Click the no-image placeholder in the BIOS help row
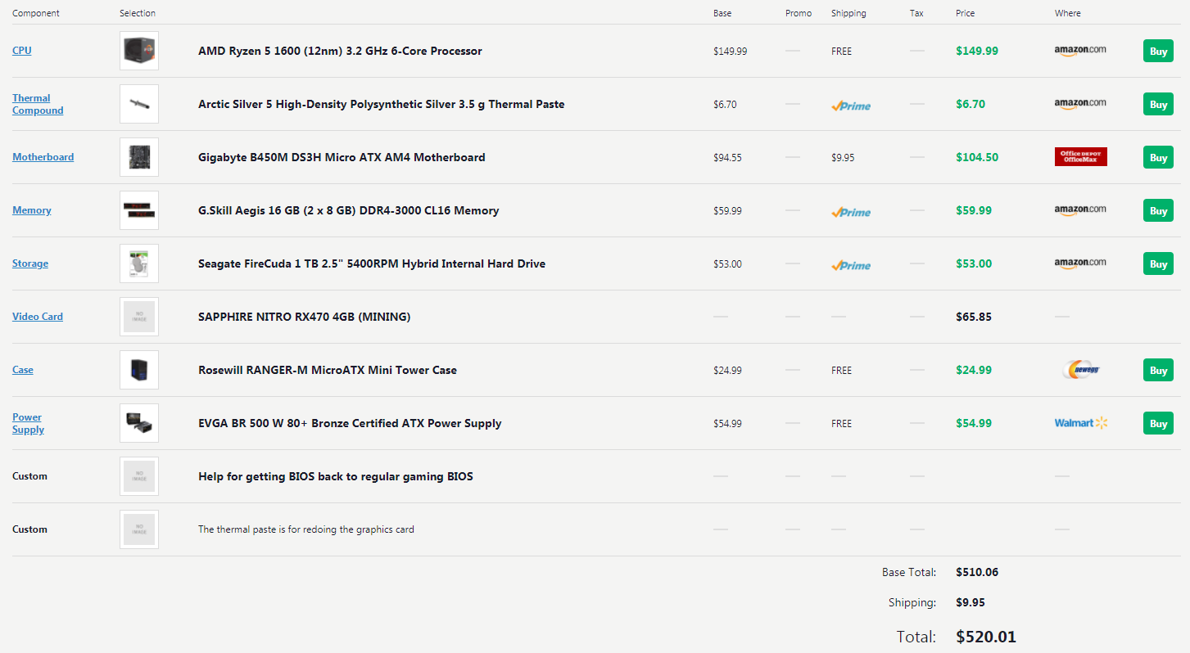The height and width of the screenshot is (653, 1190). pyautogui.click(x=139, y=476)
